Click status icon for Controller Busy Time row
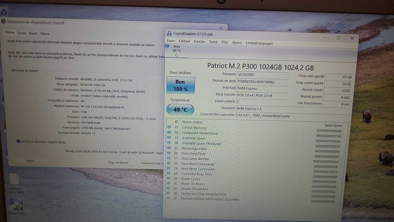 169,173
